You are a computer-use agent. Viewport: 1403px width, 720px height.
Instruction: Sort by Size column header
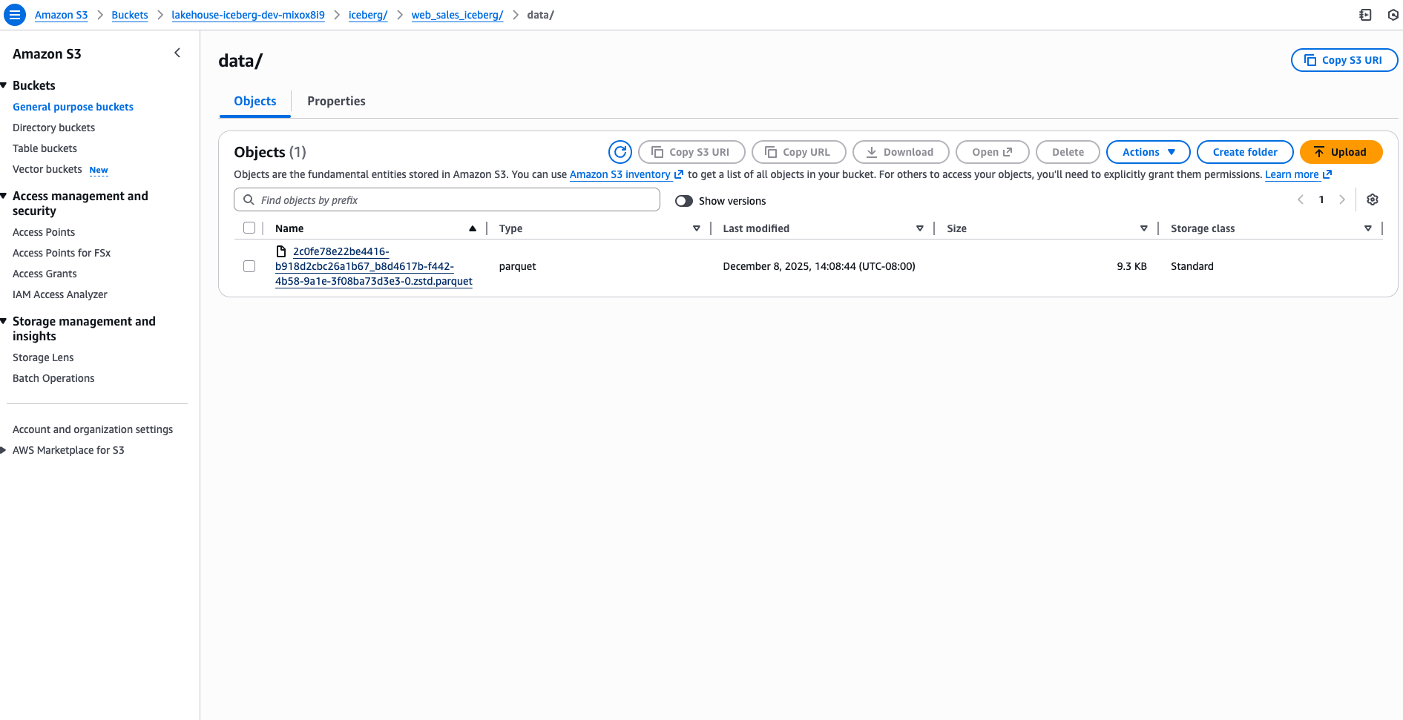tap(956, 228)
